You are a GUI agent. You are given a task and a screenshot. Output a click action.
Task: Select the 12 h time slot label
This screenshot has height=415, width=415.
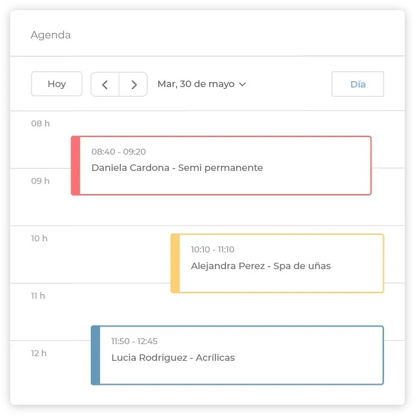pyautogui.click(x=38, y=353)
